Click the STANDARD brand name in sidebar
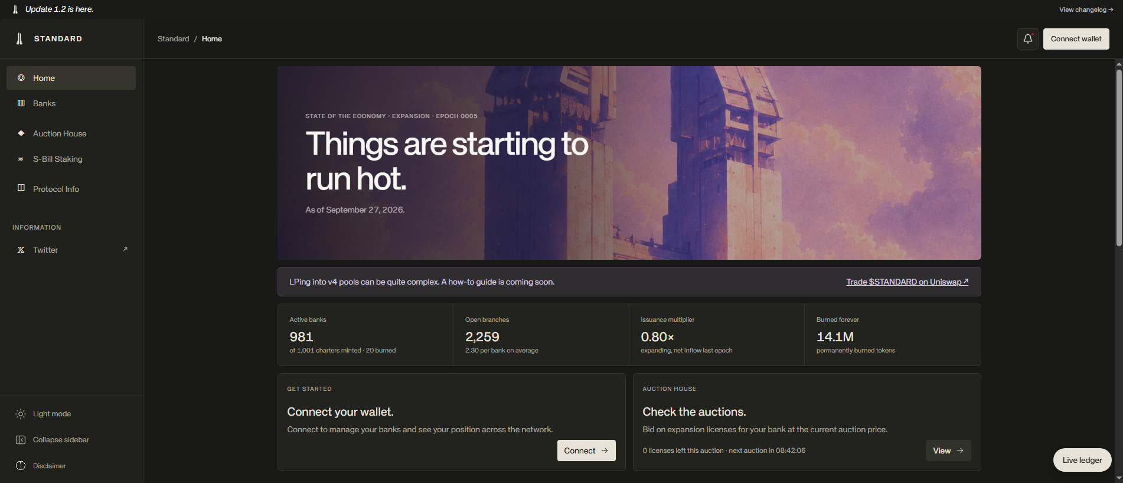 [58, 39]
